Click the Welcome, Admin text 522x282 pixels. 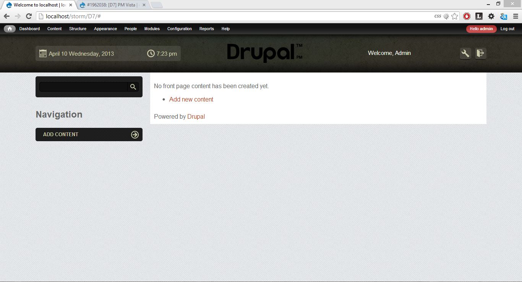(x=389, y=53)
